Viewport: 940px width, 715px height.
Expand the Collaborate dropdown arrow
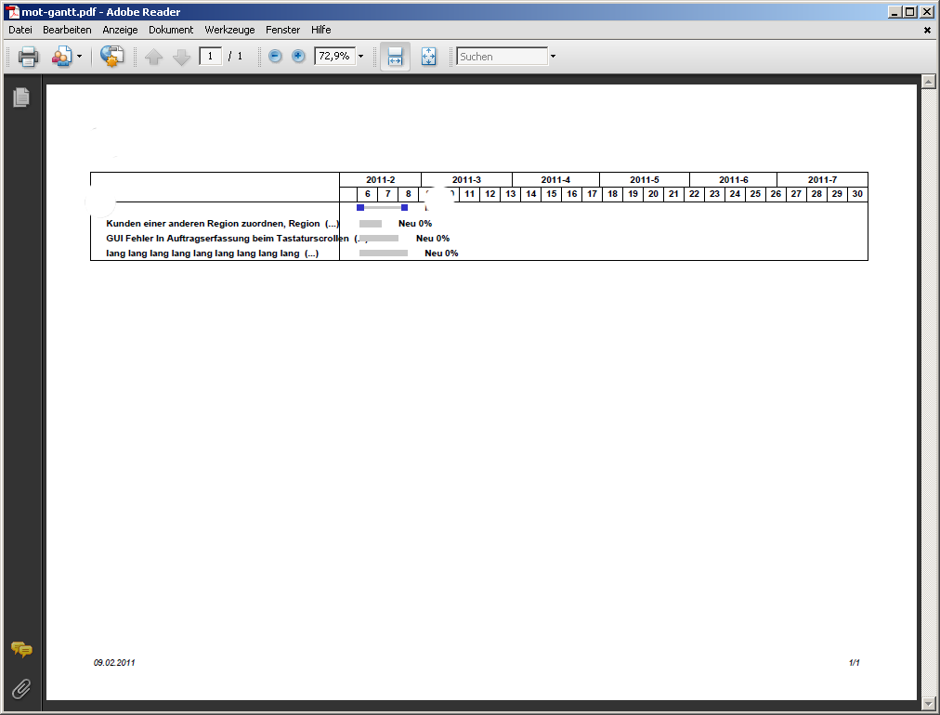coord(79,57)
